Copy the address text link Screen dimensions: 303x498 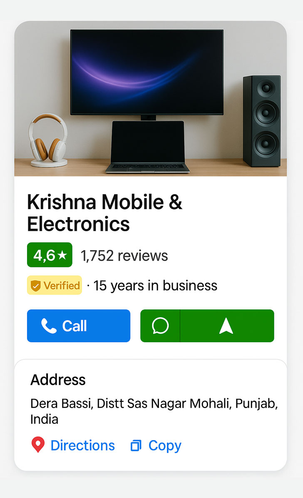coord(165,446)
